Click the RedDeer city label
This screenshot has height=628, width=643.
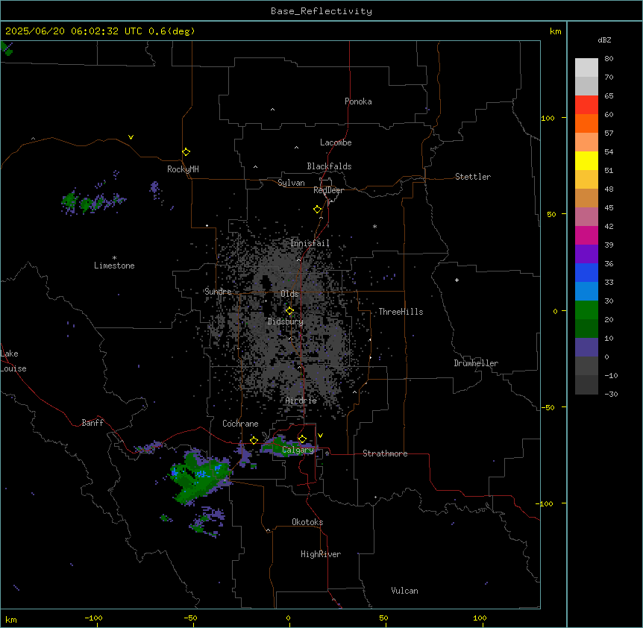coord(328,190)
